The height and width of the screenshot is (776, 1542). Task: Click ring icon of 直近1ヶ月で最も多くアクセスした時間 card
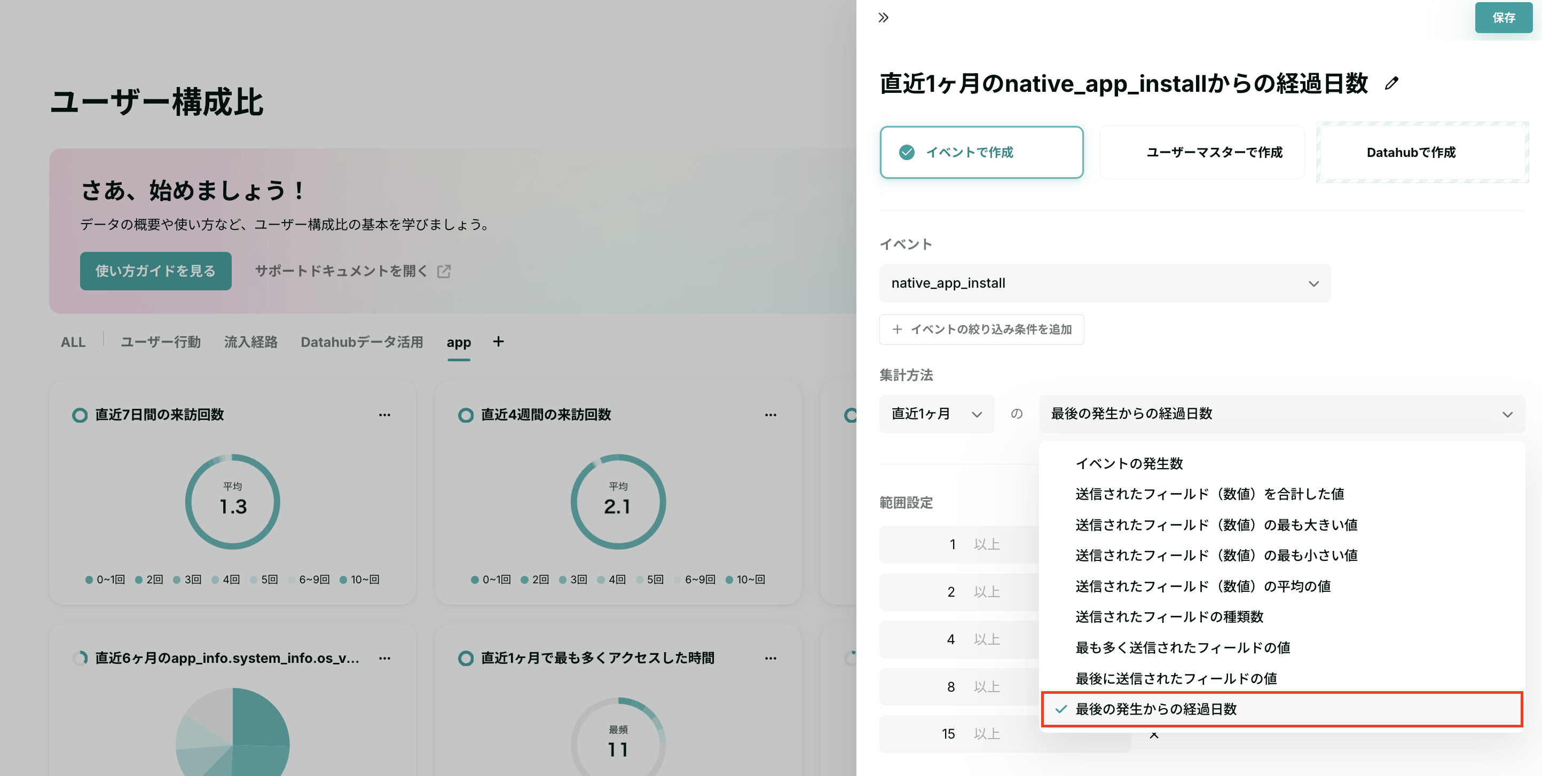[465, 658]
